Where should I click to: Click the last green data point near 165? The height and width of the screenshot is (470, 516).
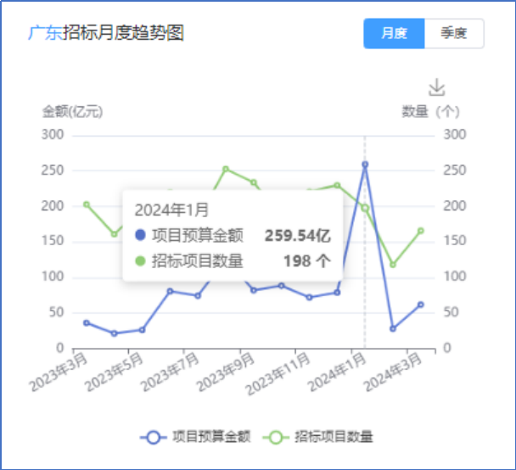421,231
